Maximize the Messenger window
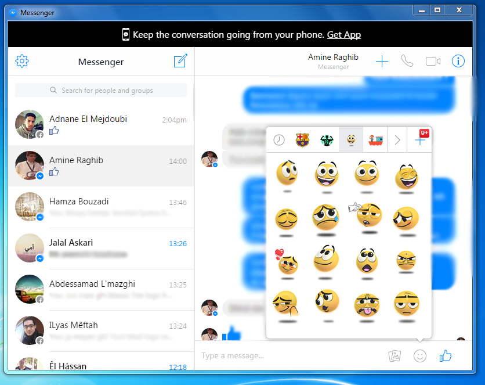 (437, 10)
